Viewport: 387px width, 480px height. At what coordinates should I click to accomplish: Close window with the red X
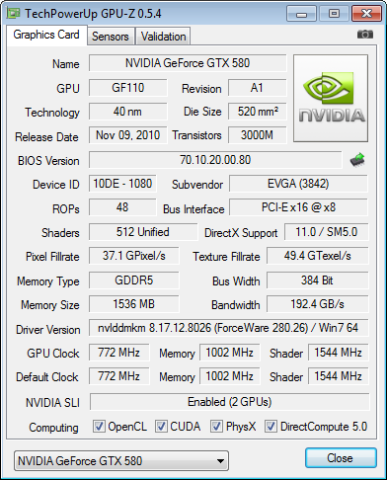point(366,14)
